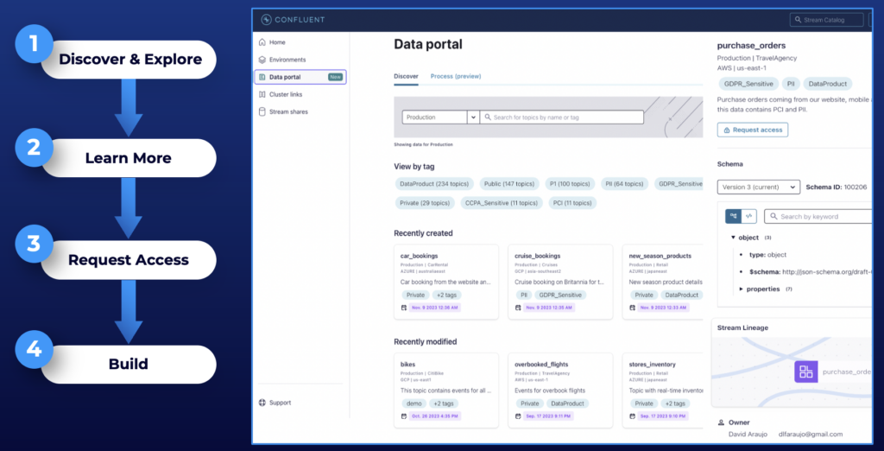
Task: Click Schema ID value 100206
Action: pos(856,187)
